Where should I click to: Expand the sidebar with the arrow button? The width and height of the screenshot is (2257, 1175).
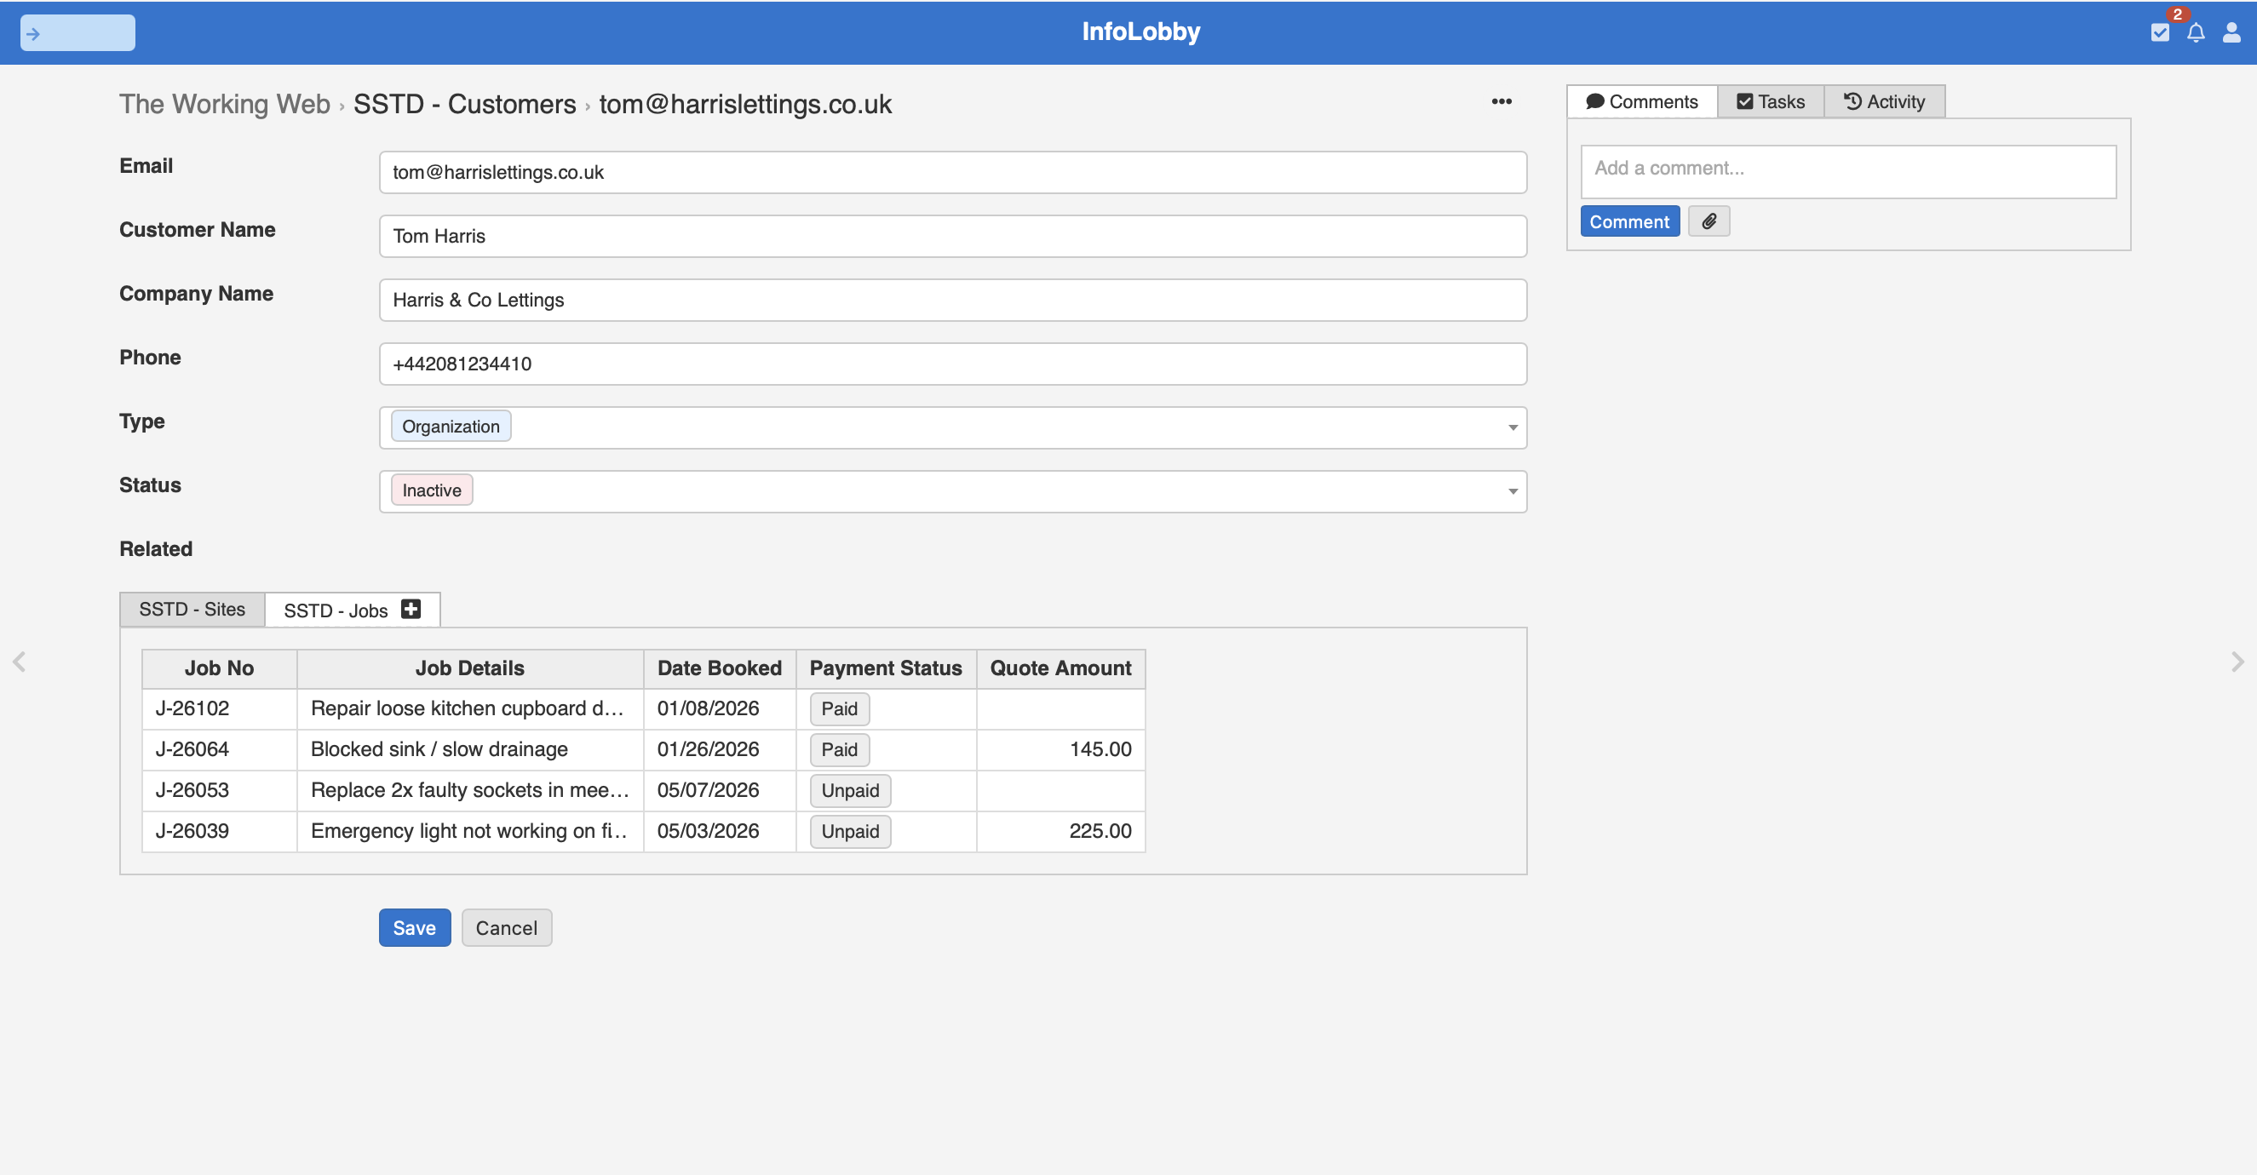pos(78,33)
